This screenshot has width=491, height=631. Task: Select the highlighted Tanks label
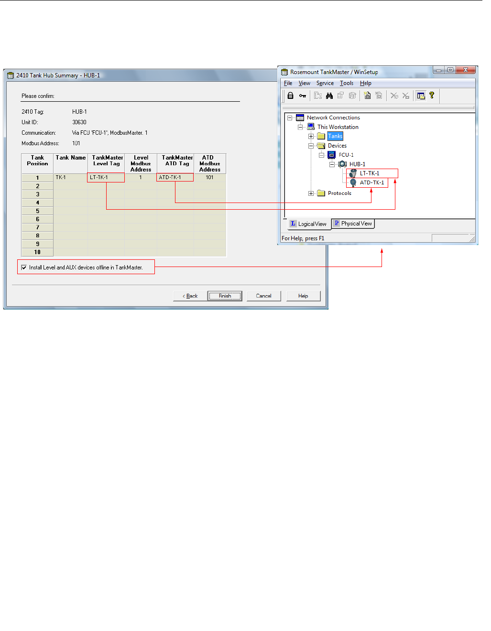click(335, 136)
